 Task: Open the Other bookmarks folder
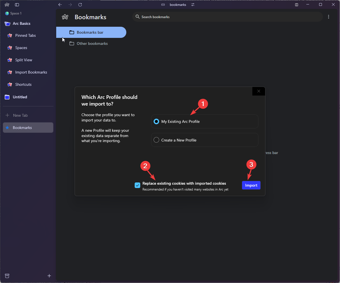click(91, 43)
